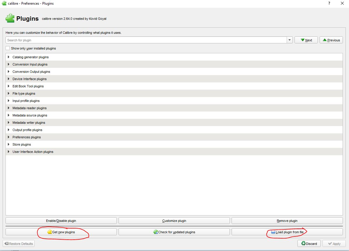Expand Metadata source plugins arrow

[8, 115]
